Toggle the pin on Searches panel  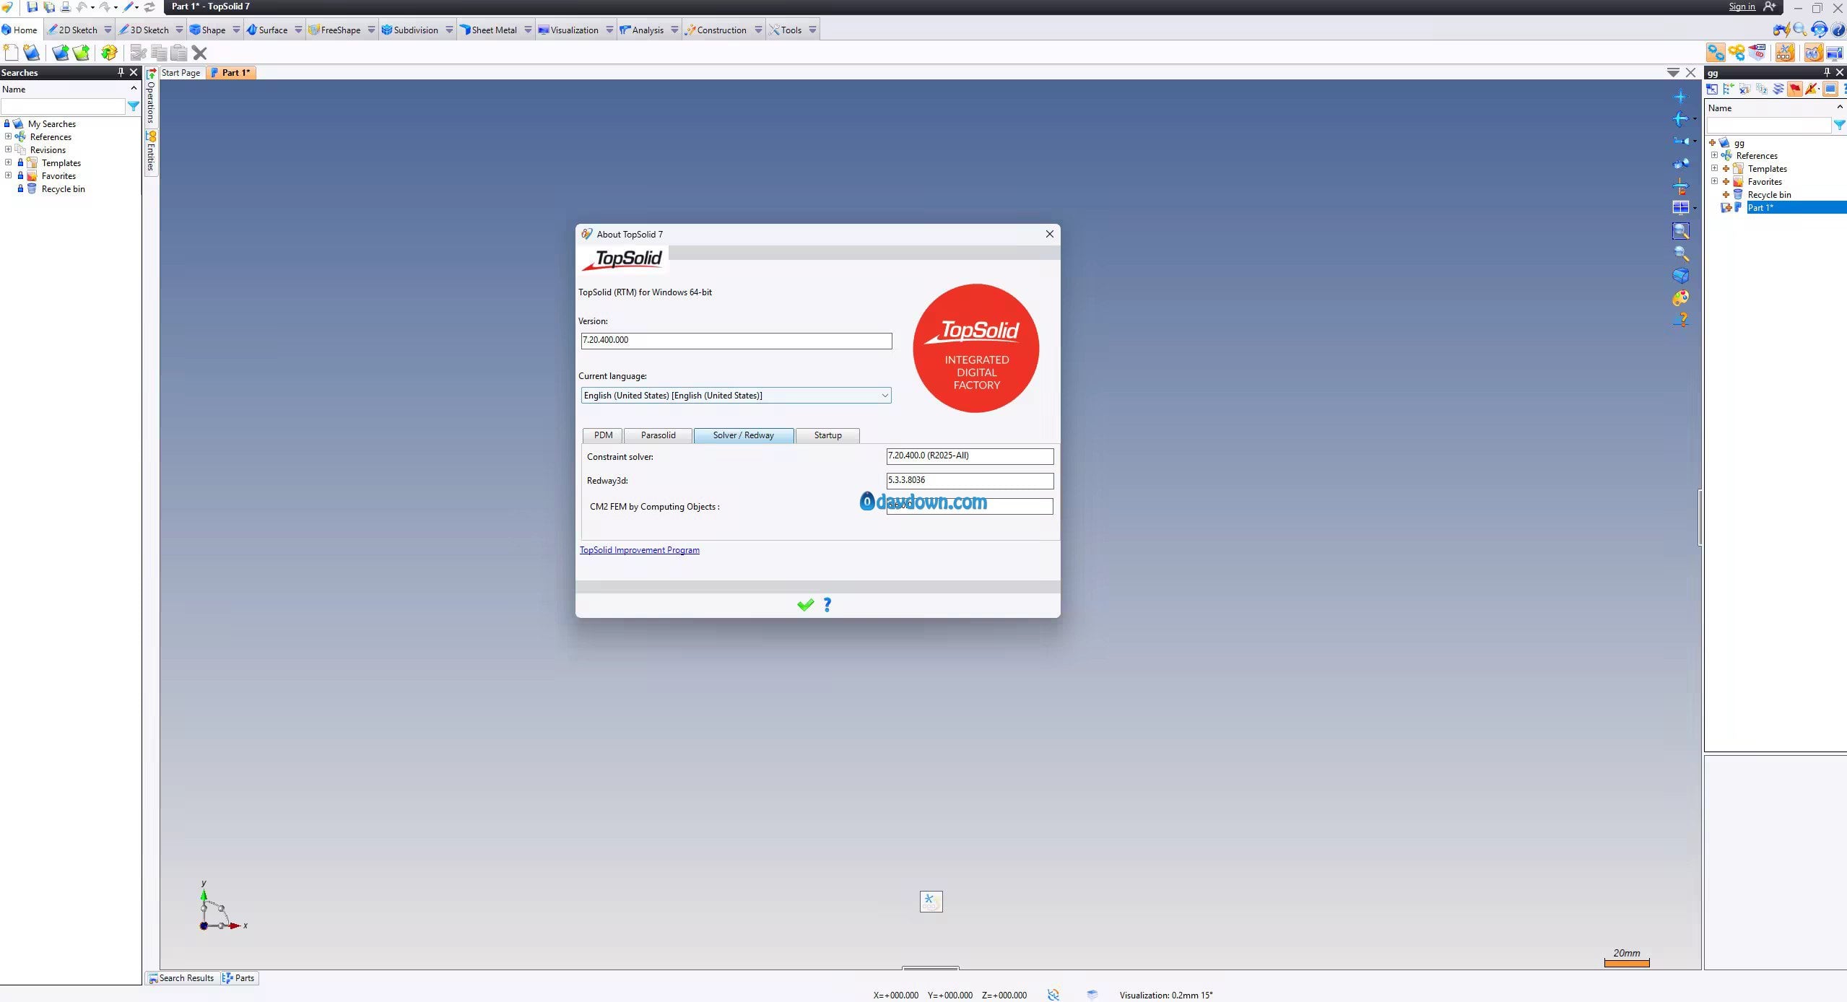point(121,72)
